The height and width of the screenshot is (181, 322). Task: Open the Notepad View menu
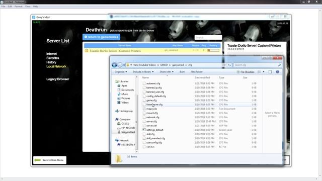click(x=28, y=7)
